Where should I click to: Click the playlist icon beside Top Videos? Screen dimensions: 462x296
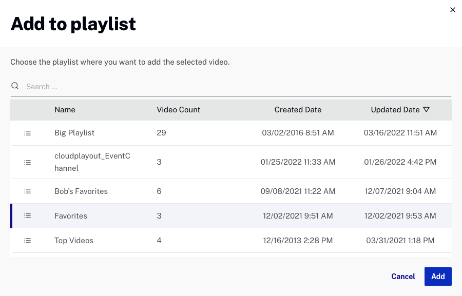(28, 241)
